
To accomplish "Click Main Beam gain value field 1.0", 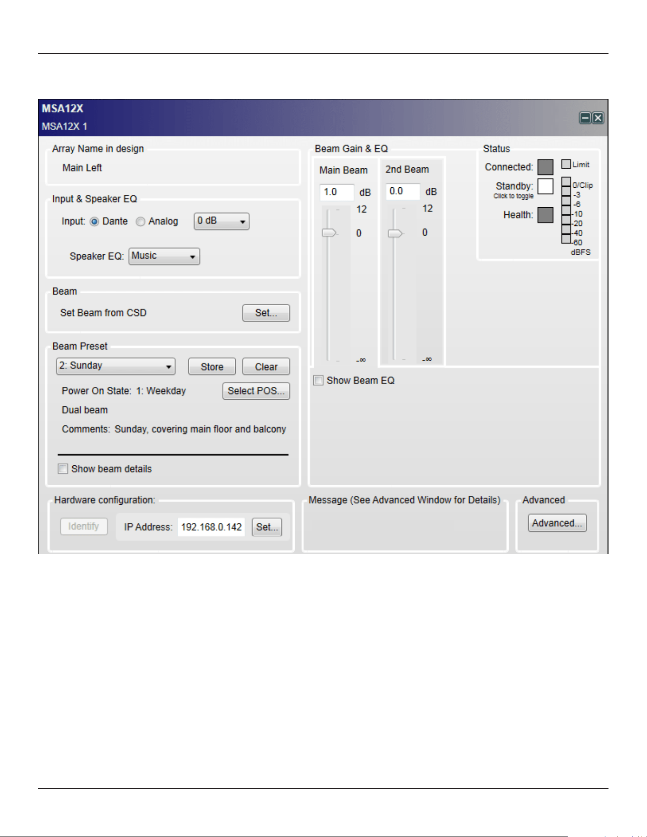I will click(x=336, y=192).
